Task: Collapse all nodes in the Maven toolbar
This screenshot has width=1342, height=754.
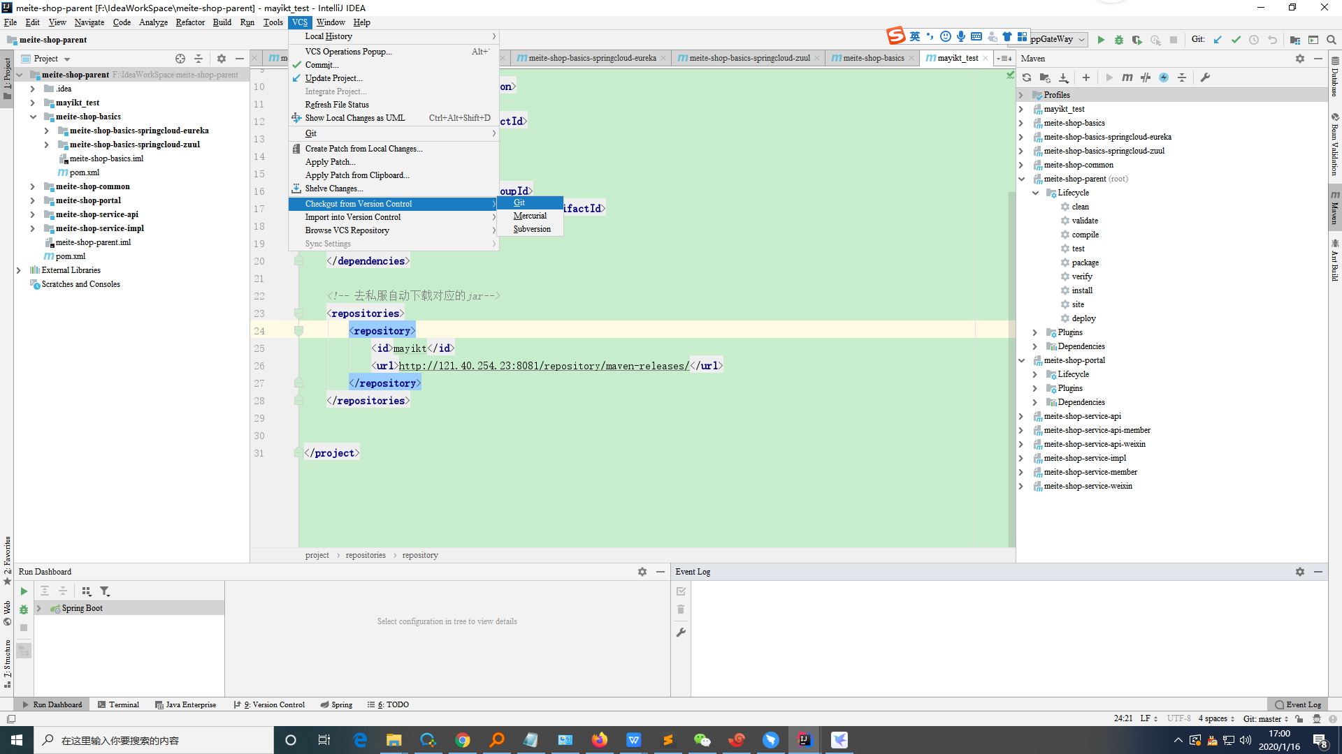Action: coord(1182,77)
